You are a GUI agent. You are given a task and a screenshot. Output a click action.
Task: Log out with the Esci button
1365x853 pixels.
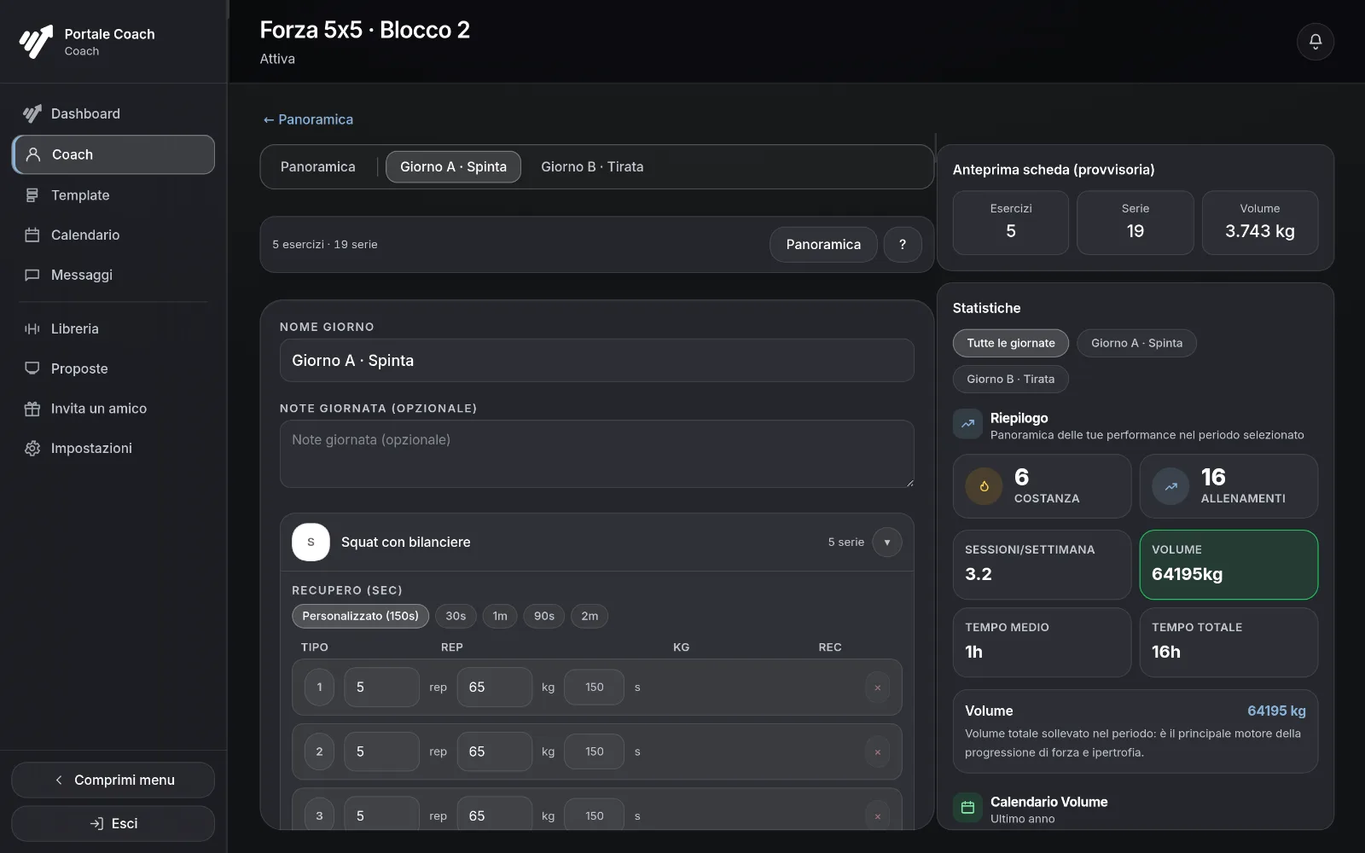click(x=113, y=823)
